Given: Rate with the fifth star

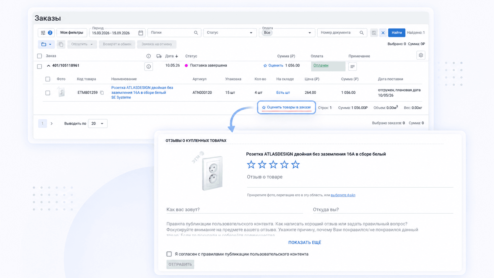Looking at the screenshot, I should coord(295,165).
